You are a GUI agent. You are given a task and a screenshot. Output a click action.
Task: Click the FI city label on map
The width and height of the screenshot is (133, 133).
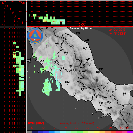click(x=46, y=35)
